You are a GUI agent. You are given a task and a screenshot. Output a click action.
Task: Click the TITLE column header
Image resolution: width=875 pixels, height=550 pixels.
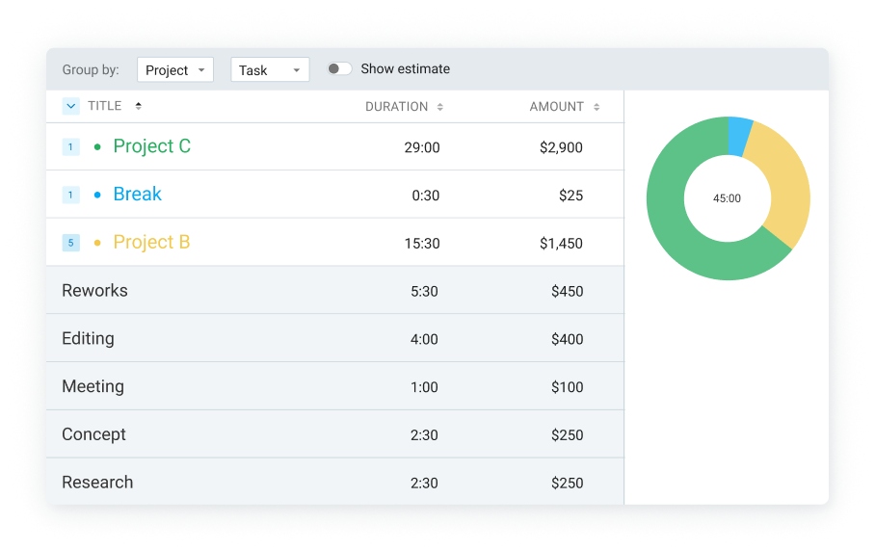104,106
